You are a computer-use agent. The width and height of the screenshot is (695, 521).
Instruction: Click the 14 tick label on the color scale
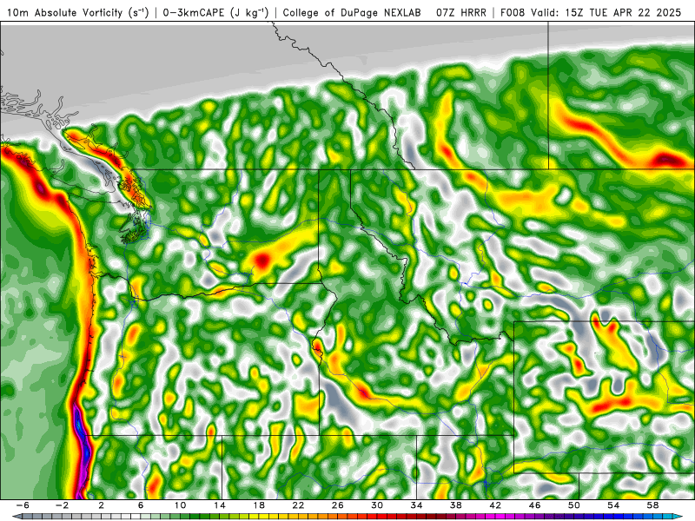pyautogui.click(x=220, y=505)
